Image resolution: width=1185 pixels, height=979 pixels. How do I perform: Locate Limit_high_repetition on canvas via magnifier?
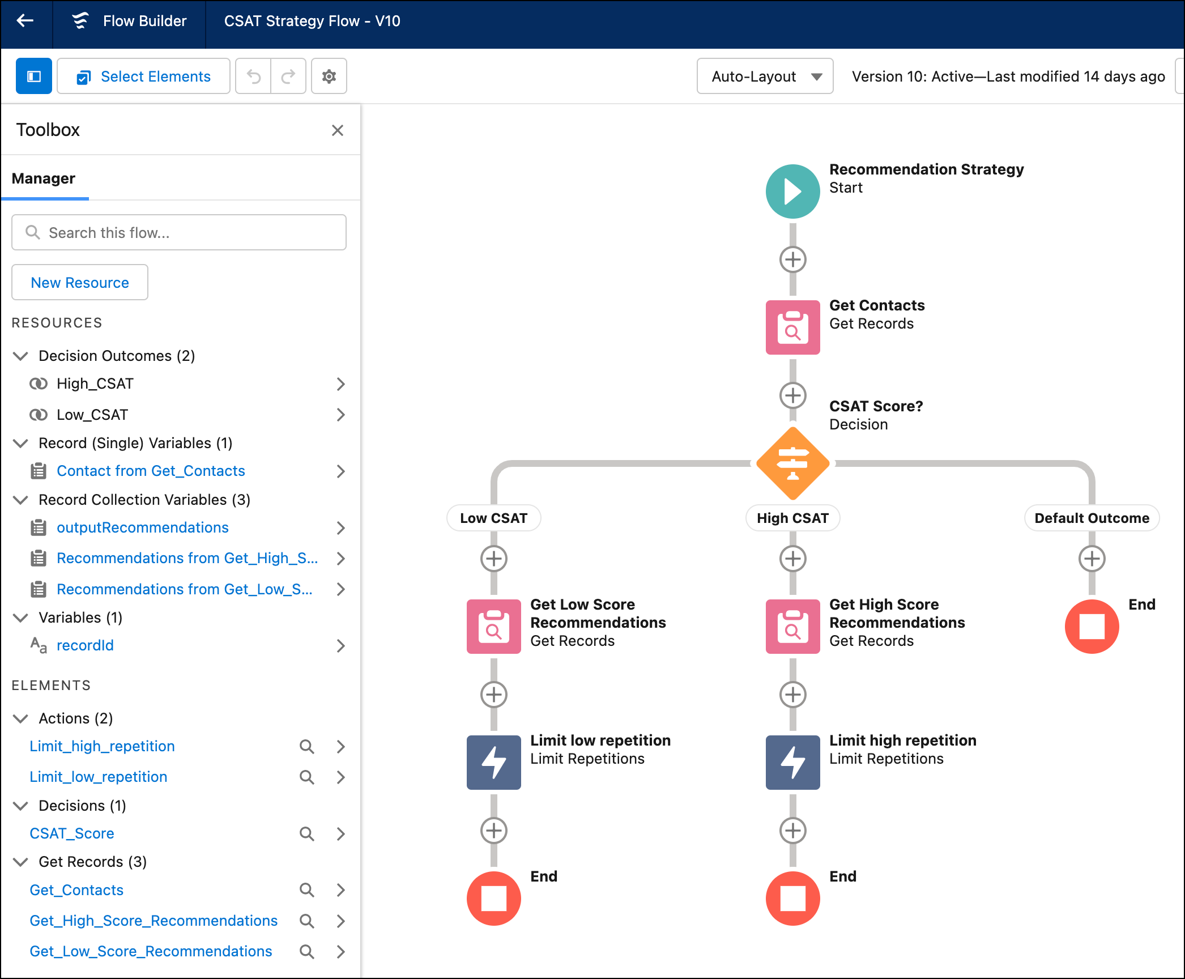[307, 747]
